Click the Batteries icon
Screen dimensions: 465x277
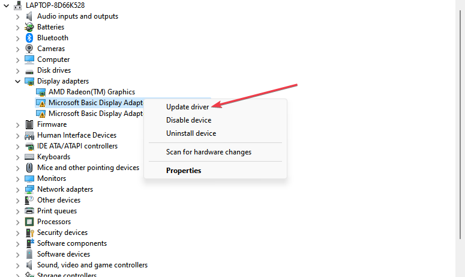click(x=29, y=27)
